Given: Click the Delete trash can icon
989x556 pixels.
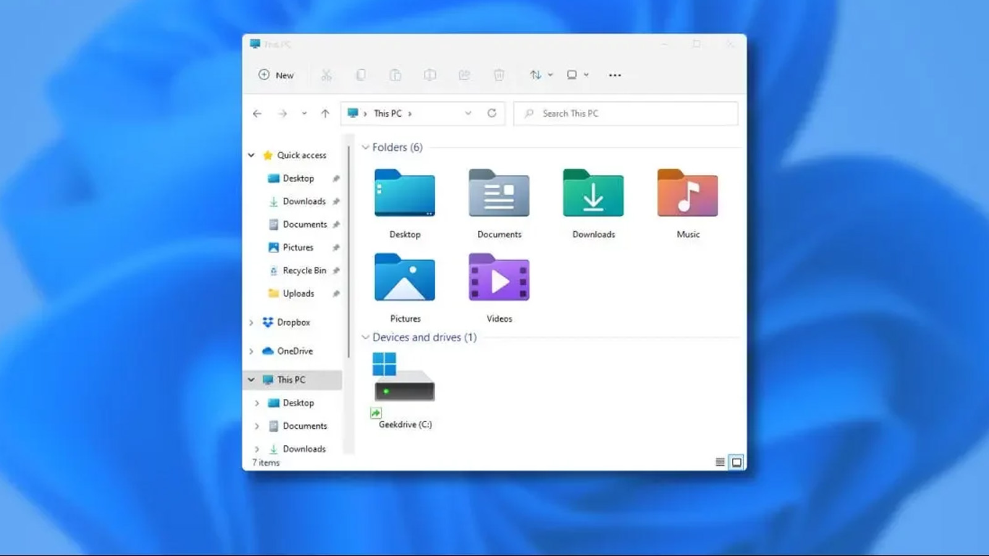Looking at the screenshot, I should click(499, 75).
